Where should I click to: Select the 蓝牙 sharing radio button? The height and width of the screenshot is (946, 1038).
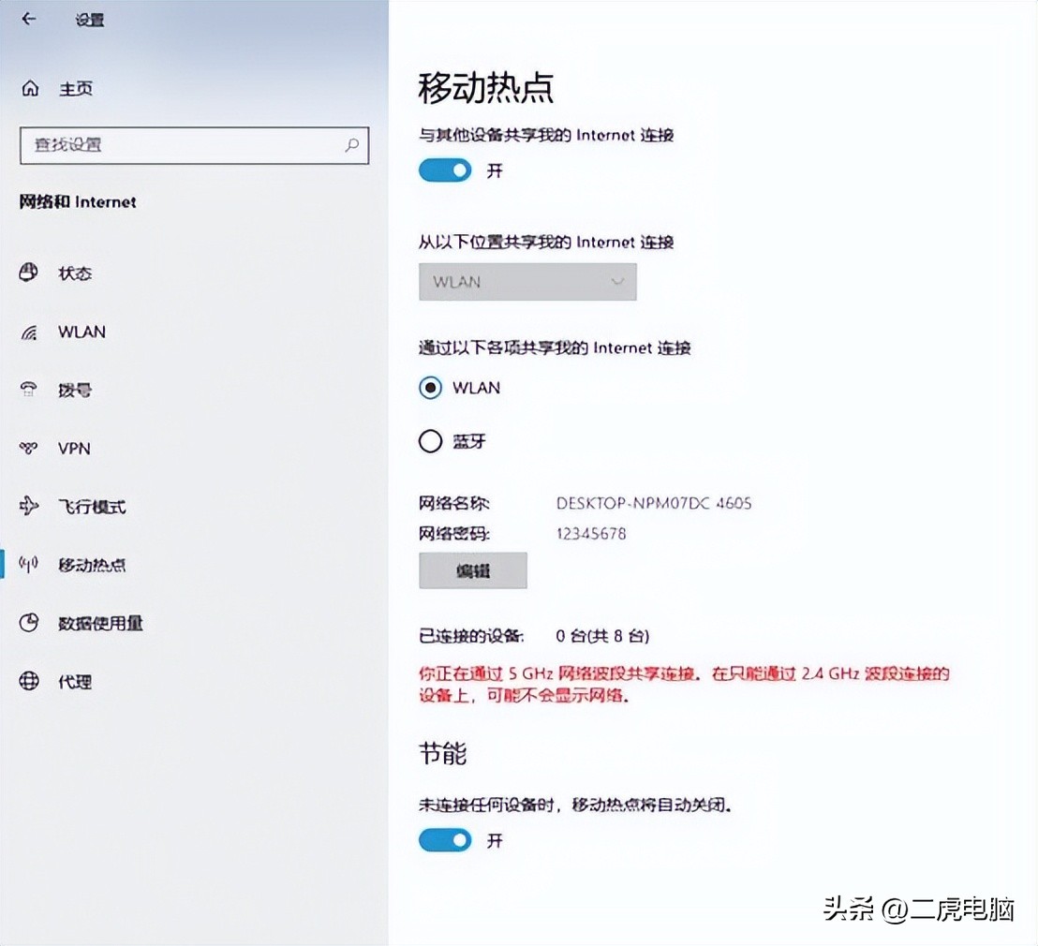coord(429,440)
